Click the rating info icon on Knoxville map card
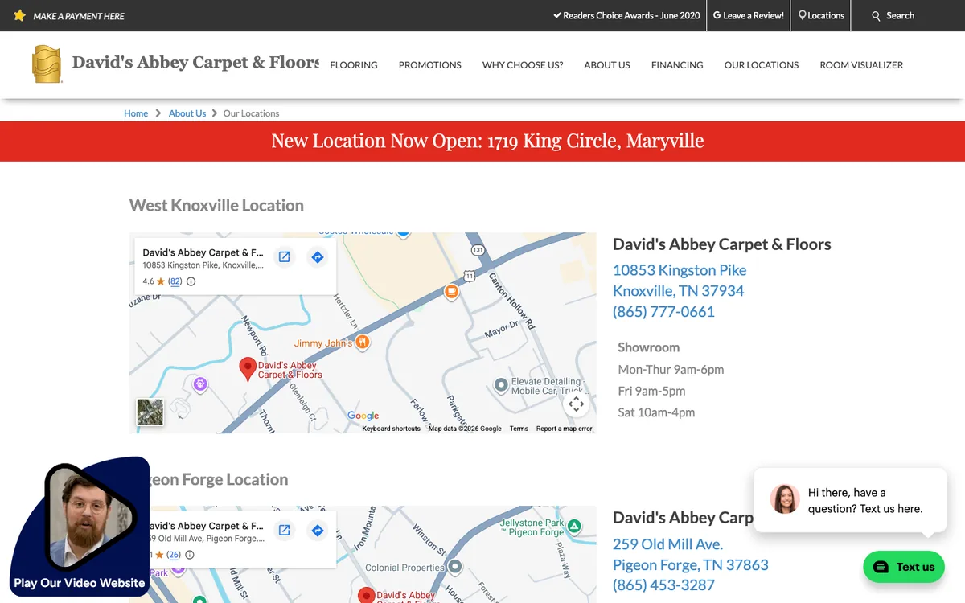Image resolution: width=965 pixels, height=603 pixels. (x=191, y=281)
